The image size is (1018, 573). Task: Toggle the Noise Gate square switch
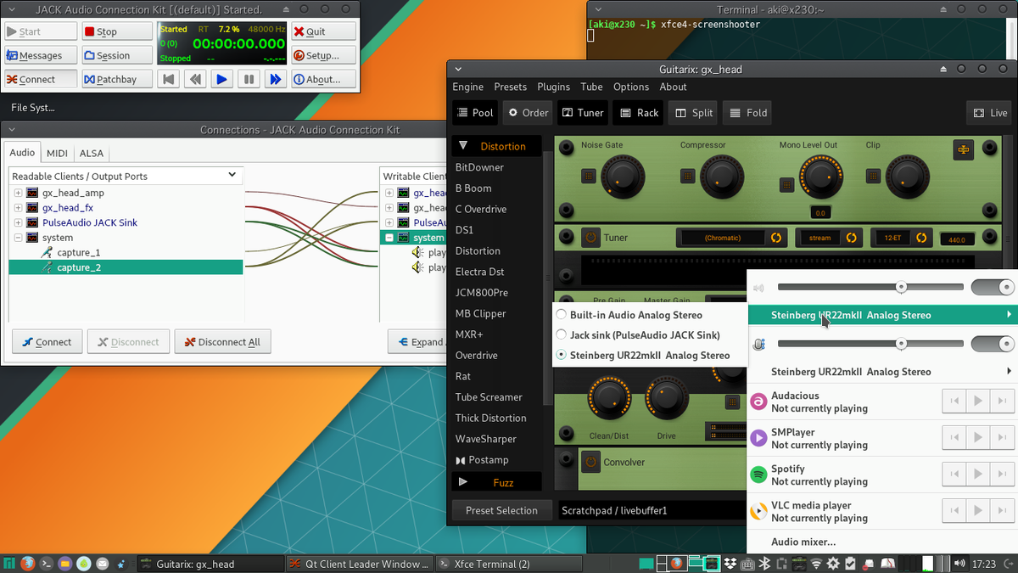589,176
